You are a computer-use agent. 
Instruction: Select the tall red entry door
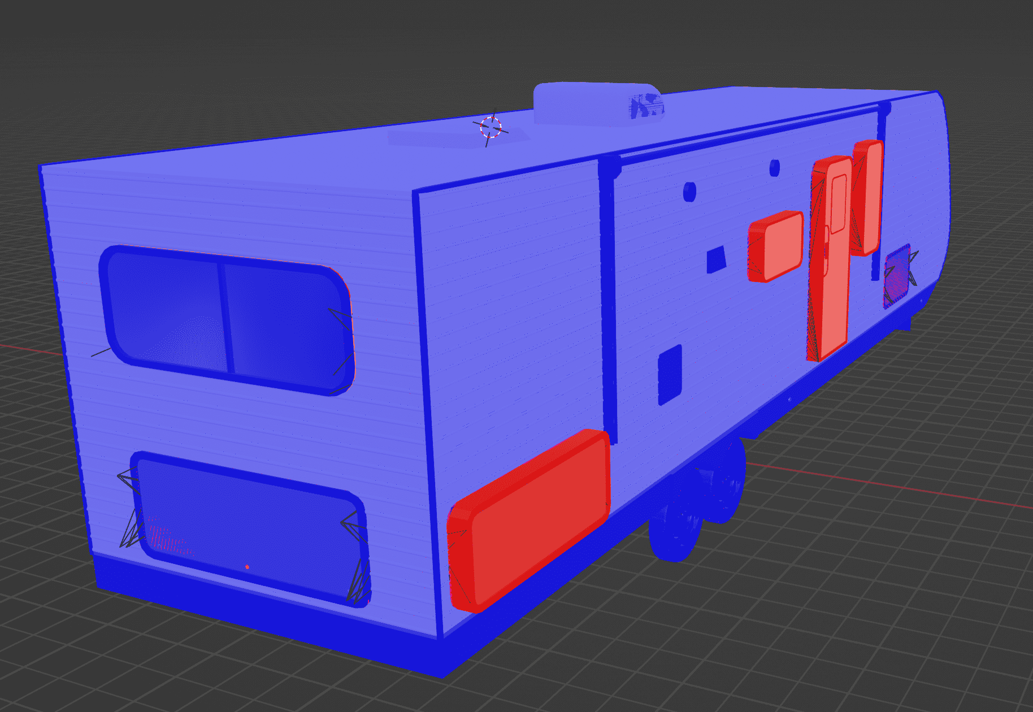tap(830, 259)
